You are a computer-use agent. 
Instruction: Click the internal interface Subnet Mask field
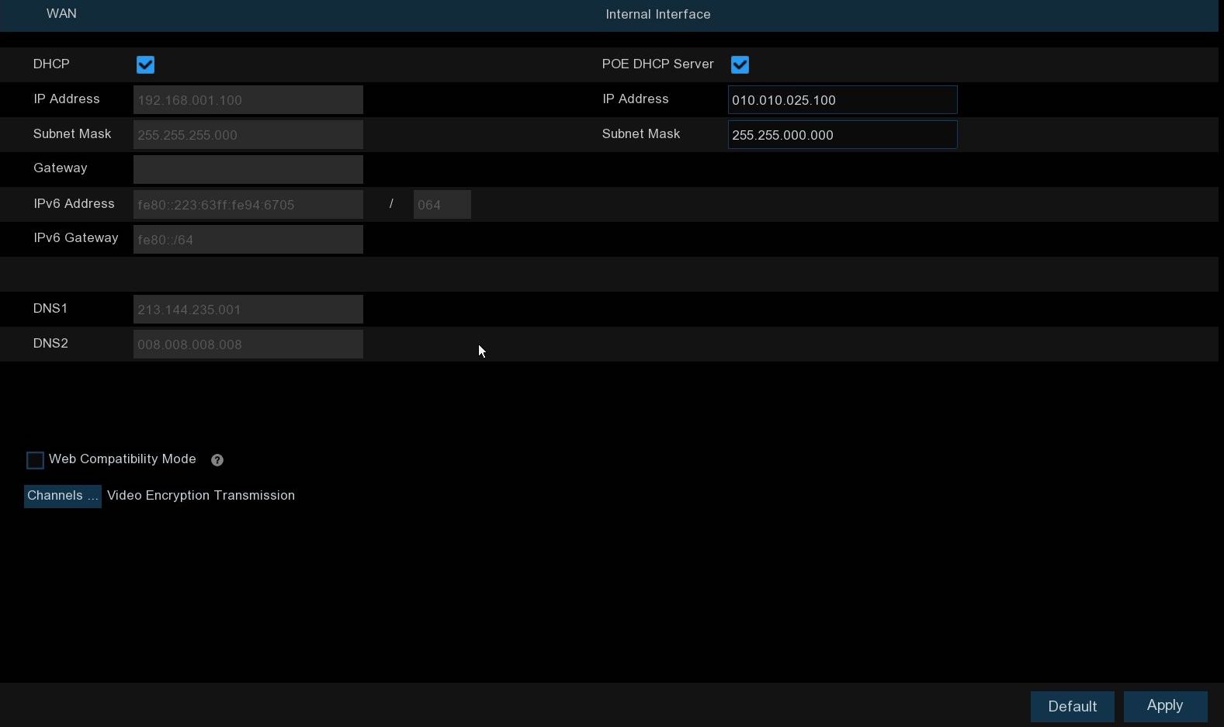click(842, 135)
